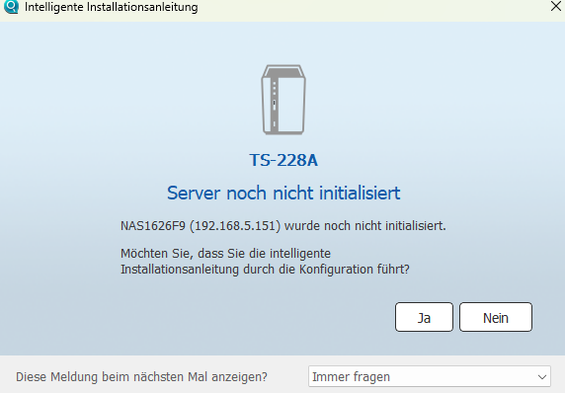
Task: Close the Intelligente Installationsanleitung dialog
Action: pyautogui.click(x=556, y=6)
